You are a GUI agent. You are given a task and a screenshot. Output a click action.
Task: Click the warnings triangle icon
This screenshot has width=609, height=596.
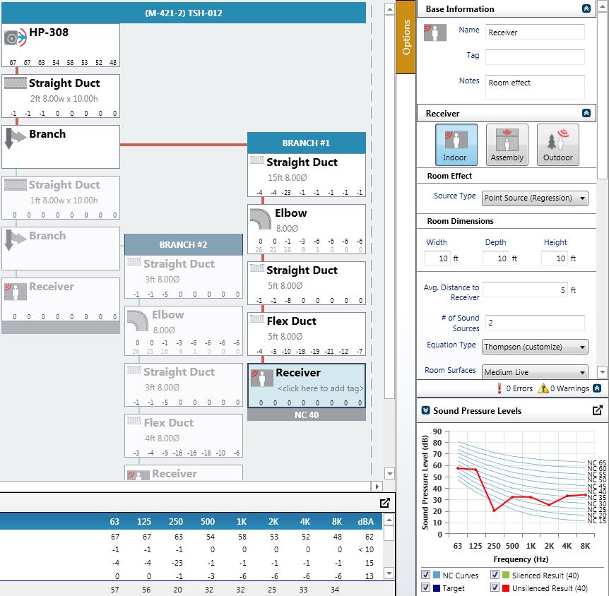[x=543, y=388]
